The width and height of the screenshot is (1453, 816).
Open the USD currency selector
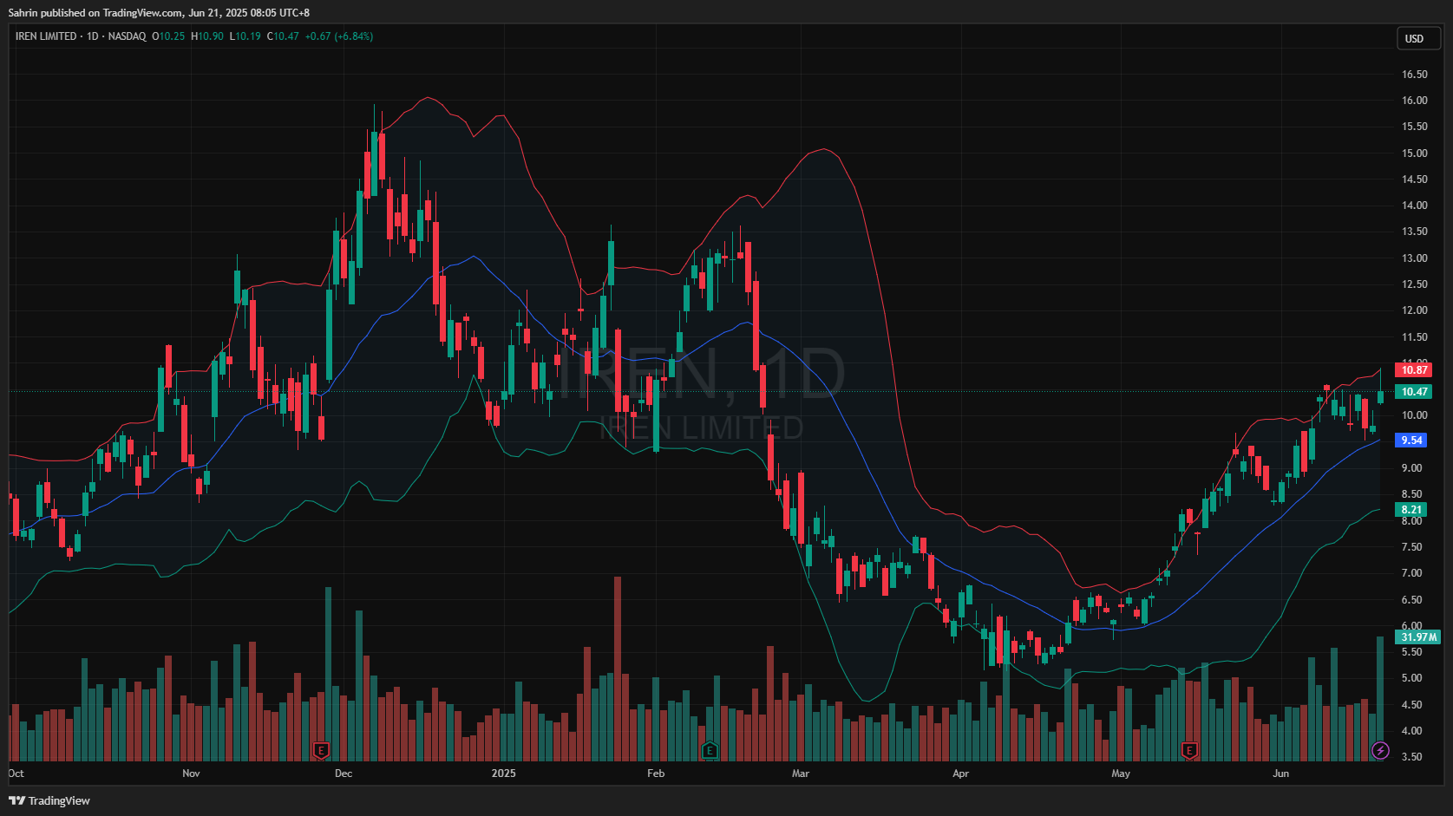coord(1417,38)
